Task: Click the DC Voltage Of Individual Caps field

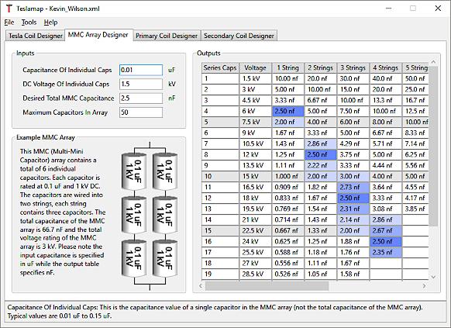Action: click(141, 84)
